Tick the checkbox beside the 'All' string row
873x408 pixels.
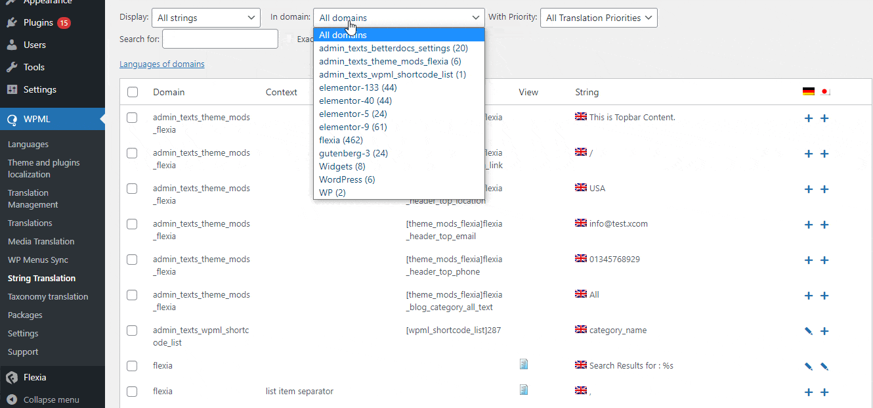click(133, 295)
